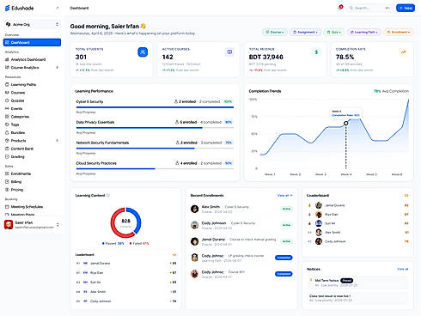Click the Saier Irfan avatar in sidebar
The width and height of the screenshot is (421, 316).
(9, 225)
